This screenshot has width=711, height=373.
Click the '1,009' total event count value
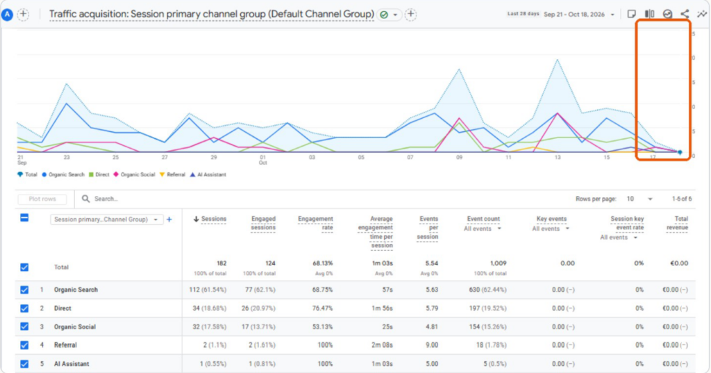tap(498, 263)
